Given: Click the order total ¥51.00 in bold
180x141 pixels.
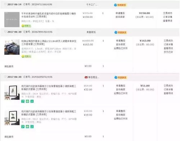Looking at the screenshot, I should [x=145, y=86].
